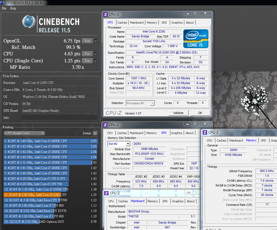Click the Cinebench app icon in title bar
Image resolution: width=277 pixels, height=230 pixels.
click(x=2, y=3)
